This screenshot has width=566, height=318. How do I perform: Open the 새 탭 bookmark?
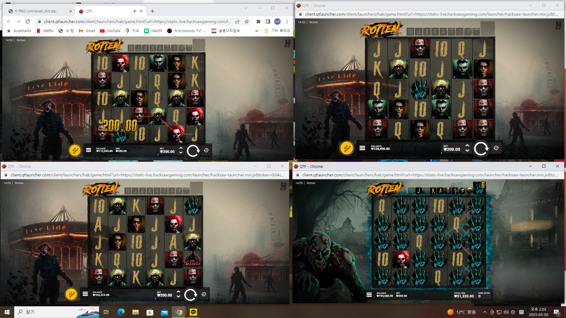[66, 31]
